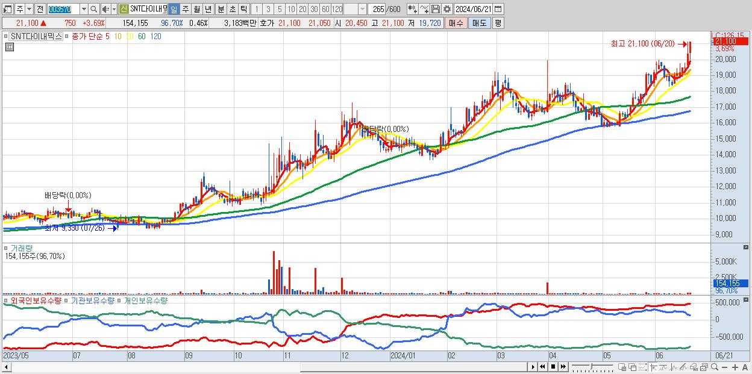Click the trend line drawing icon

683,367
